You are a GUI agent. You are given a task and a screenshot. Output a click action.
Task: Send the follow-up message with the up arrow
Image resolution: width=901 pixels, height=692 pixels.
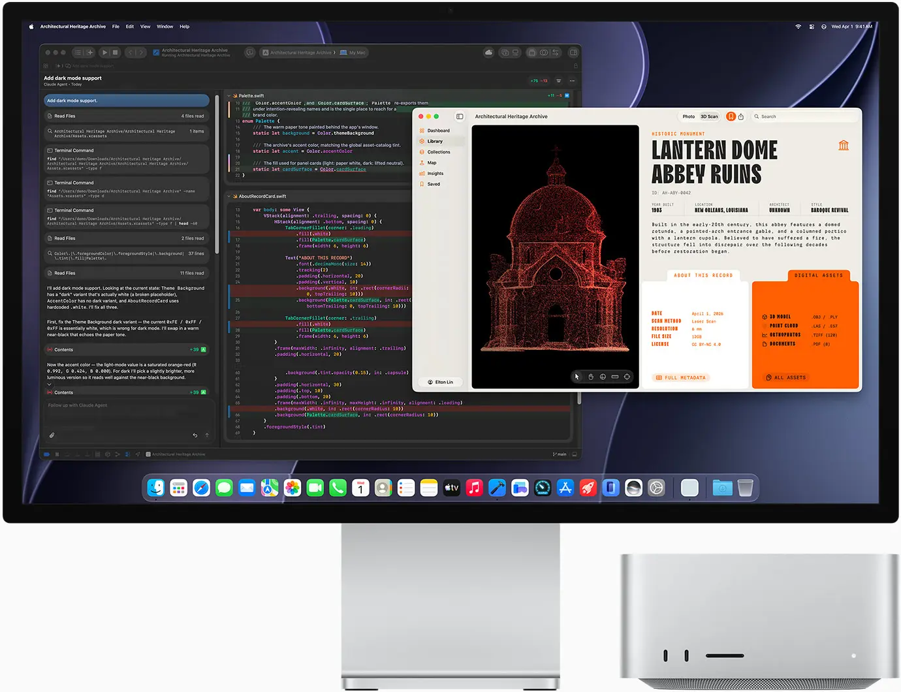[x=207, y=435]
